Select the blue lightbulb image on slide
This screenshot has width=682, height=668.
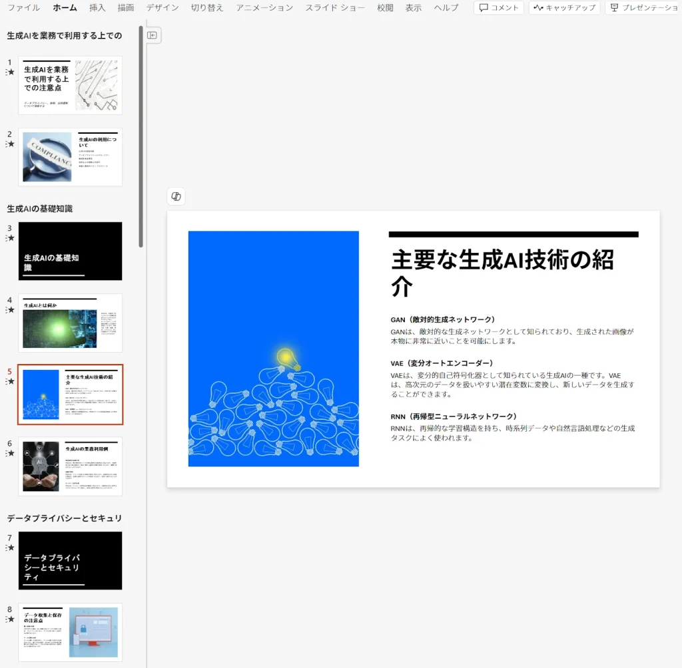click(273, 349)
